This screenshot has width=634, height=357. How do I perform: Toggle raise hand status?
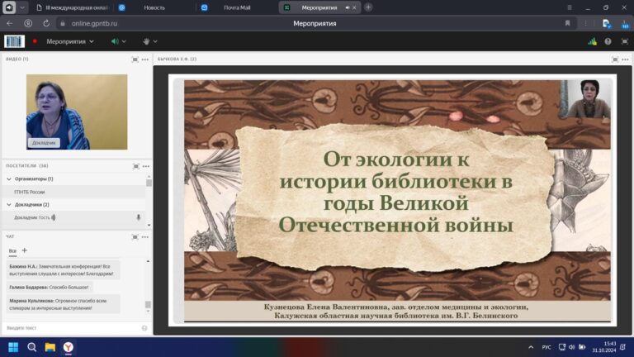(x=146, y=40)
